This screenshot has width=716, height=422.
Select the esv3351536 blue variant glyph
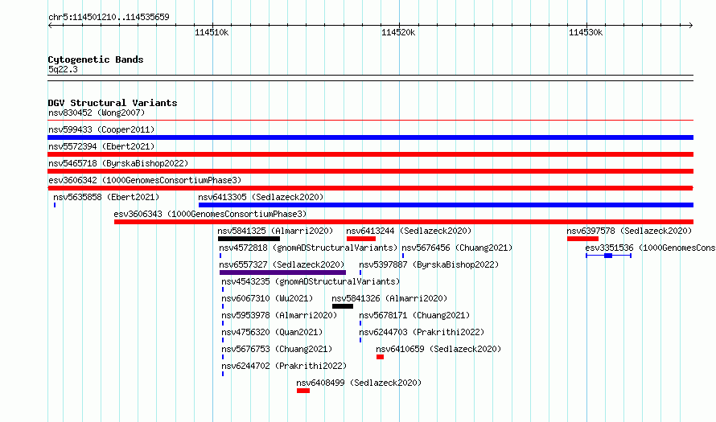pyautogui.click(x=608, y=256)
